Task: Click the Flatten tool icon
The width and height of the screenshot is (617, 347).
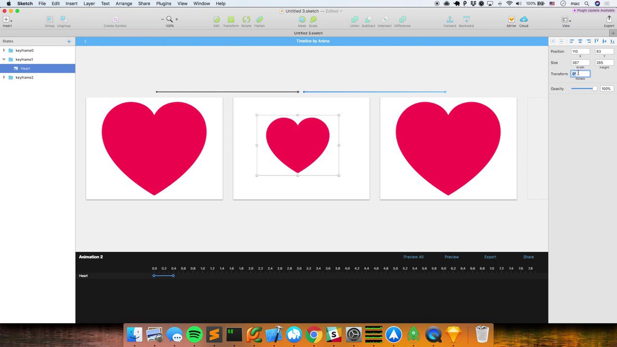Action: click(x=259, y=19)
